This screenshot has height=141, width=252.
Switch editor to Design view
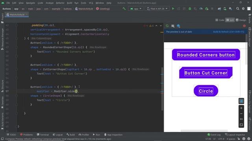241,20
